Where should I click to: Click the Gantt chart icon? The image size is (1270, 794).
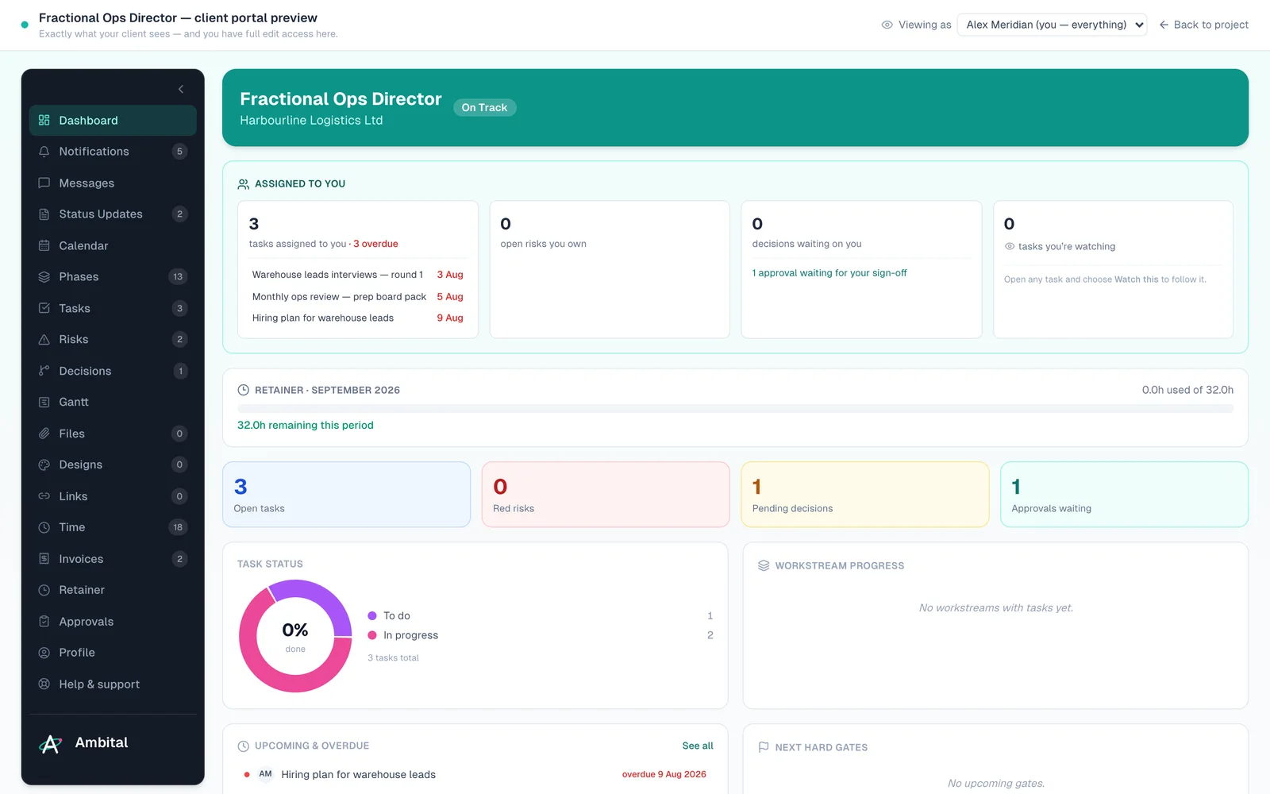44,403
